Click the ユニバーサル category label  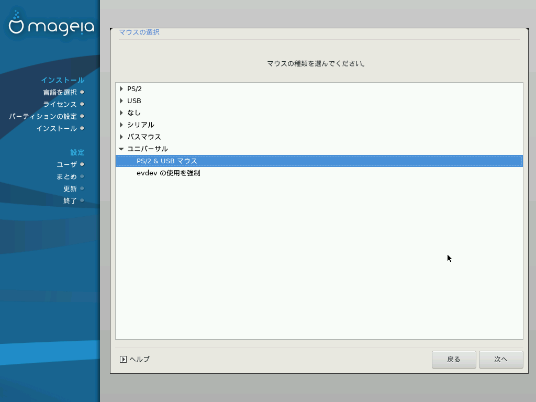[x=147, y=149]
